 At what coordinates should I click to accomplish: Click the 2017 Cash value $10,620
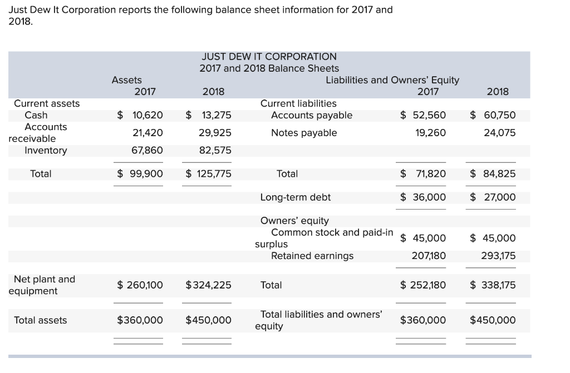pos(140,115)
